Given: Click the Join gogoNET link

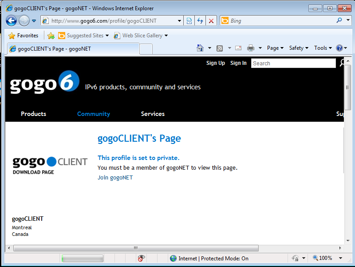Looking at the screenshot, I should coord(115,177).
